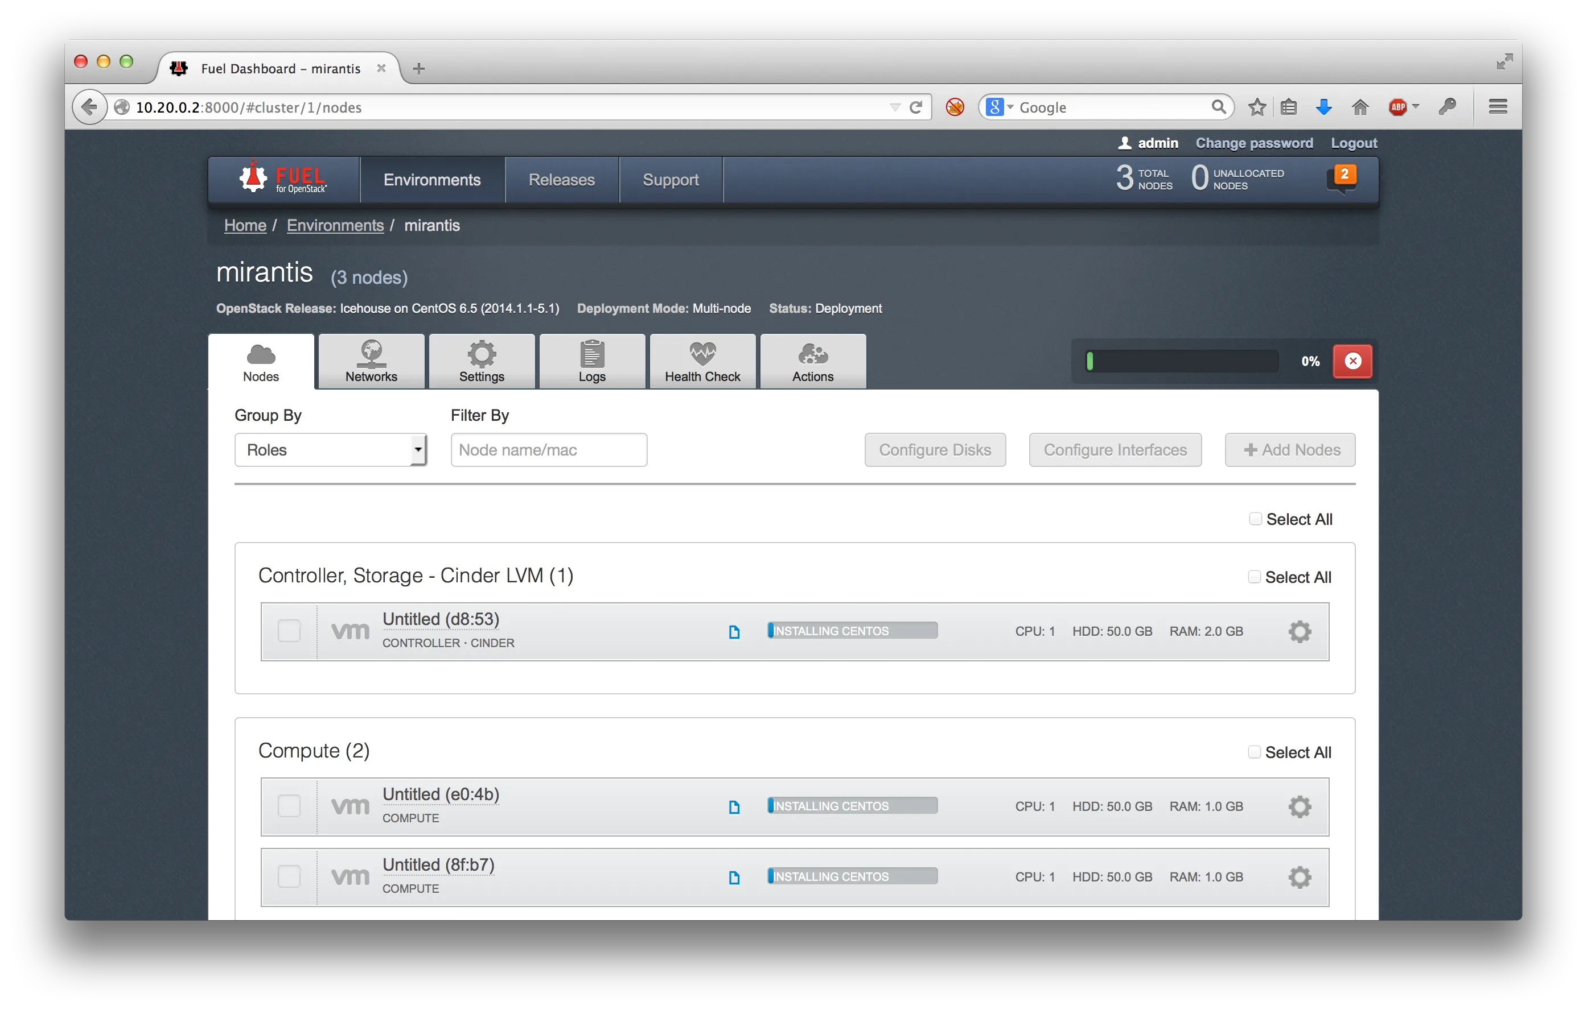The width and height of the screenshot is (1587, 1010).
Task: Open the Releases menu item
Action: pyautogui.click(x=561, y=179)
